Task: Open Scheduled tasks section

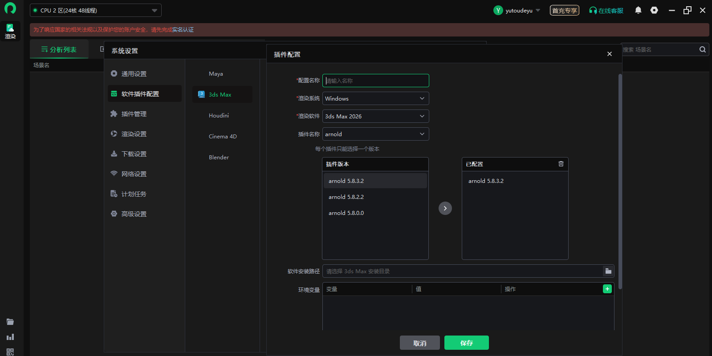Action: click(145, 194)
